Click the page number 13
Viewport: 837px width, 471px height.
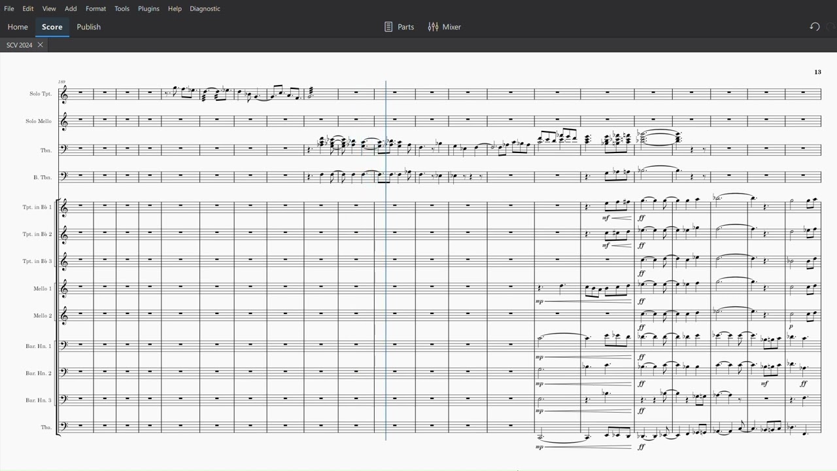(x=817, y=72)
